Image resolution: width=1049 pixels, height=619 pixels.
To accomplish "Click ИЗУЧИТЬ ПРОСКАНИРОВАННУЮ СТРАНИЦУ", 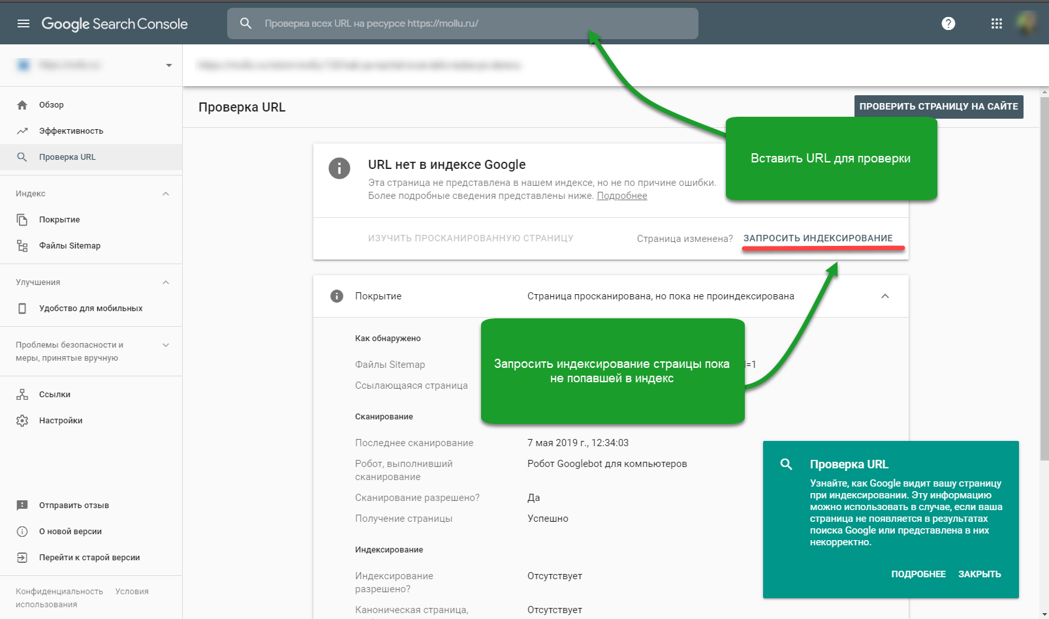I will (x=471, y=238).
